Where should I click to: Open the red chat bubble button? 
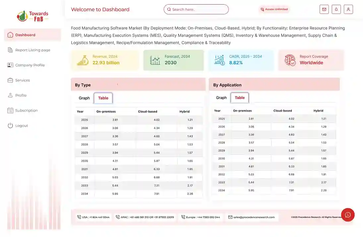pos(348,215)
